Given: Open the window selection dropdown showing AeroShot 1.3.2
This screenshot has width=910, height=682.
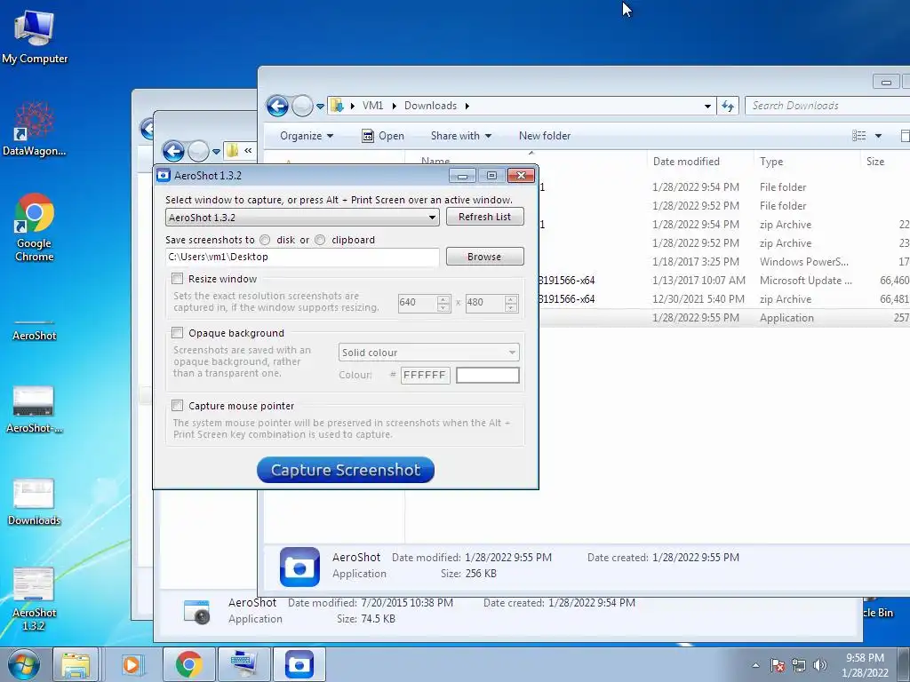Looking at the screenshot, I should (302, 218).
